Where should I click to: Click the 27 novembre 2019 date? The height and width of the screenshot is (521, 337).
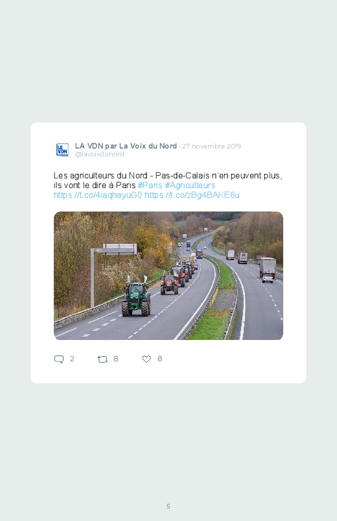(x=211, y=146)
